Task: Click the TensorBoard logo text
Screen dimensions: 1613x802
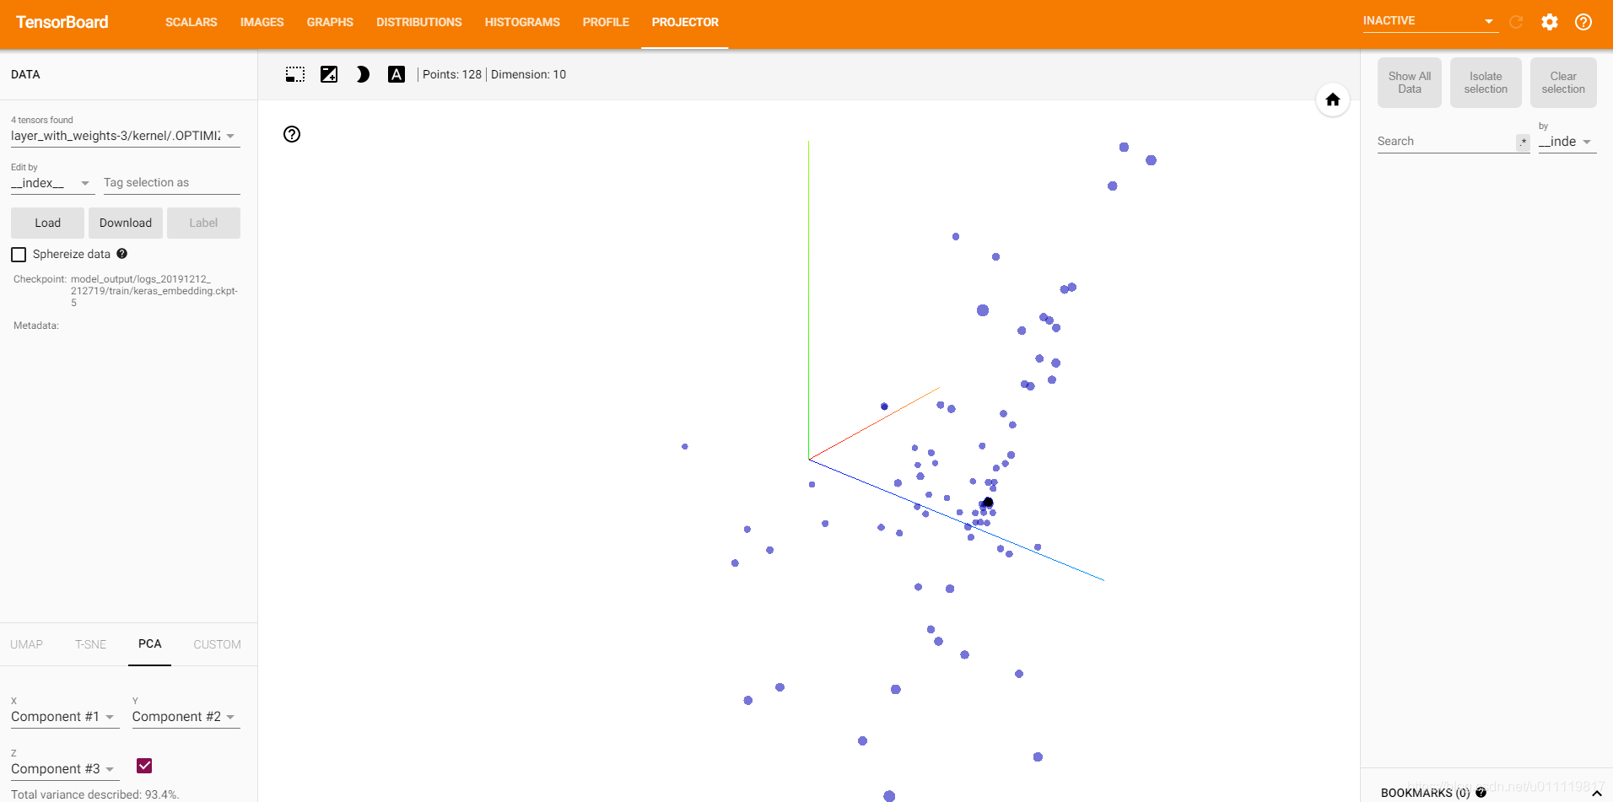Action: point(62,22)
